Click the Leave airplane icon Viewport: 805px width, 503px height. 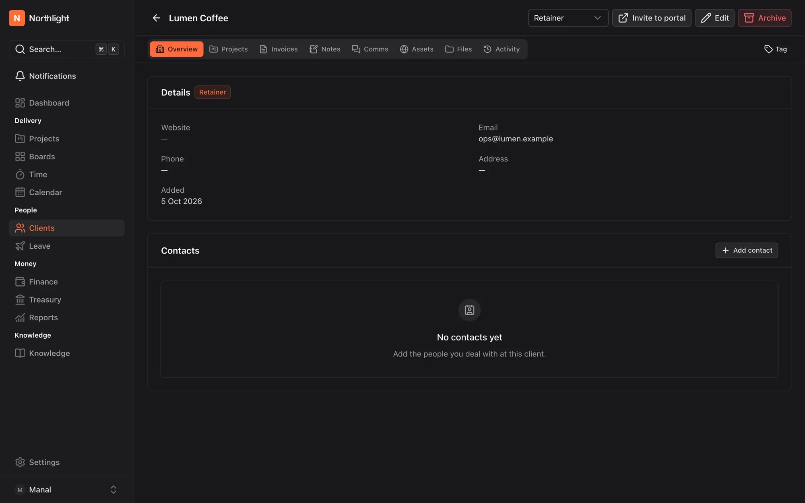click(x=20, y=246)
